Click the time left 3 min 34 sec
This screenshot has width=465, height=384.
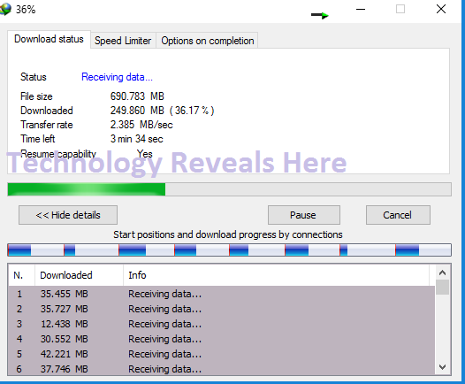coord(137,139)
